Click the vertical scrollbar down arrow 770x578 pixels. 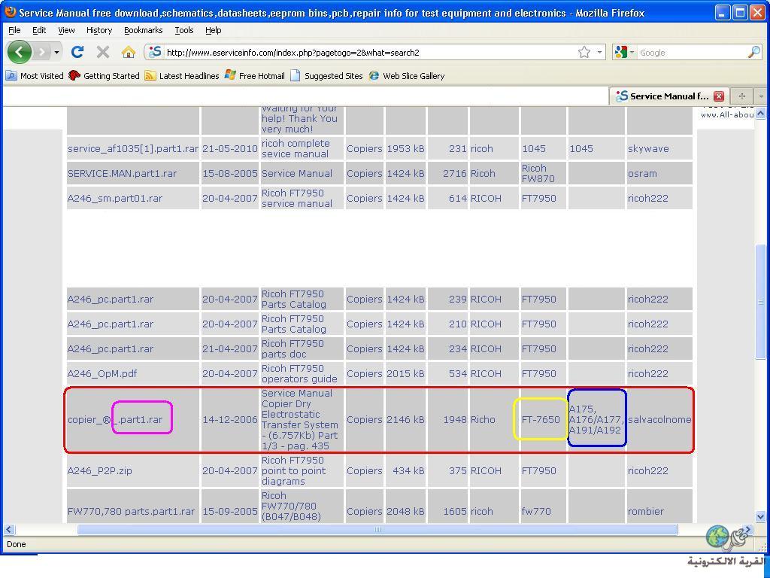[761, 516]
